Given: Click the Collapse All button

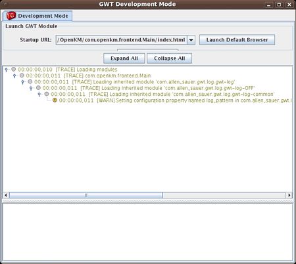Looking at the screenshot, I should [x=169, y=58].
